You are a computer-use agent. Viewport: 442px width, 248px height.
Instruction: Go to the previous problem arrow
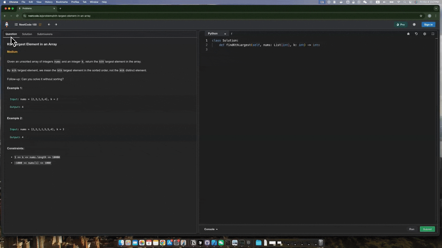(x=49, y=24)
